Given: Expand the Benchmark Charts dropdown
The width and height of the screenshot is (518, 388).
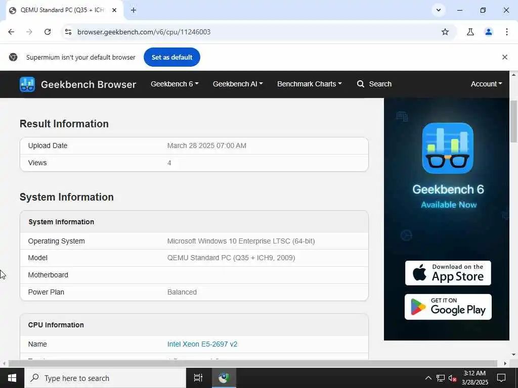Looking at the screenshot, I should coord(310,84).
